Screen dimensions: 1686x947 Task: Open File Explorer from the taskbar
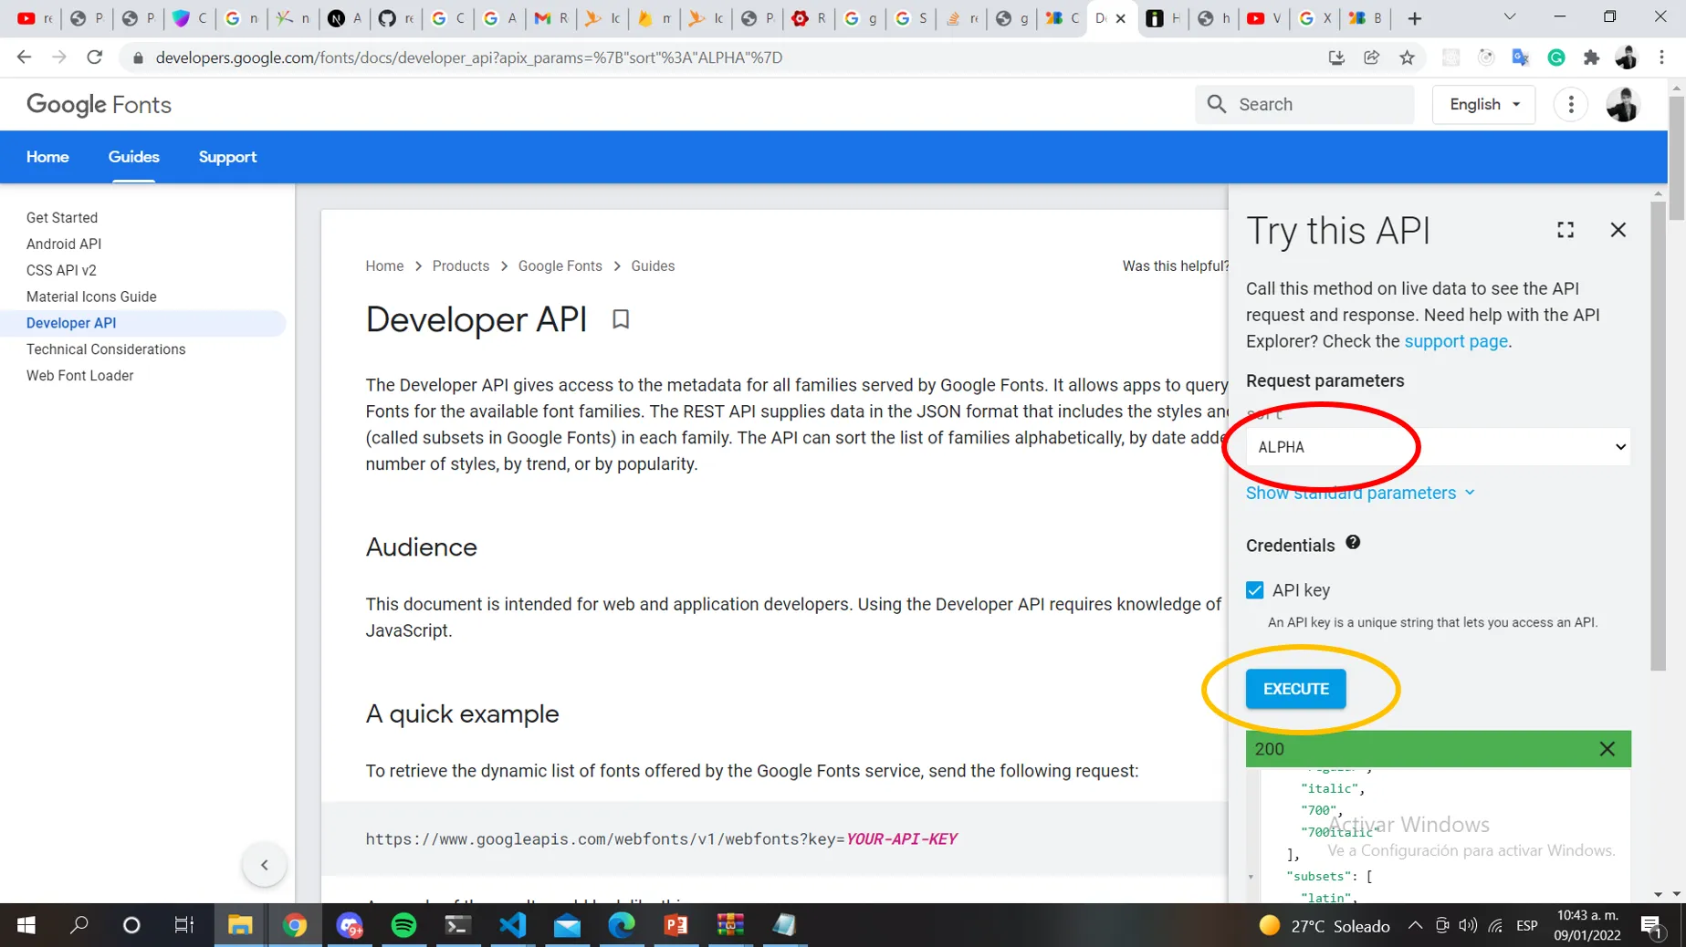240,925
